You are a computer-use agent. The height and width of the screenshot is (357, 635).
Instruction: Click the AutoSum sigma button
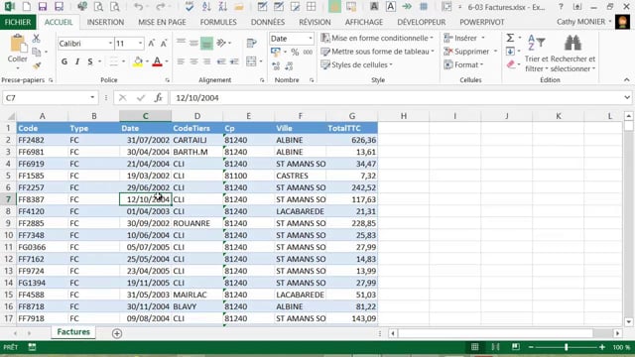coord(510,38)
